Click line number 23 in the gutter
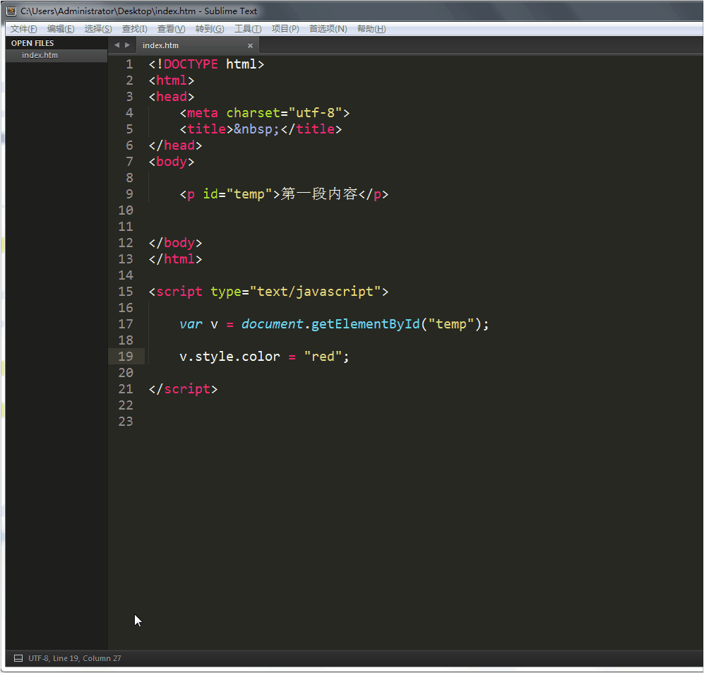704x673 pixels. [x=126, y=422]
